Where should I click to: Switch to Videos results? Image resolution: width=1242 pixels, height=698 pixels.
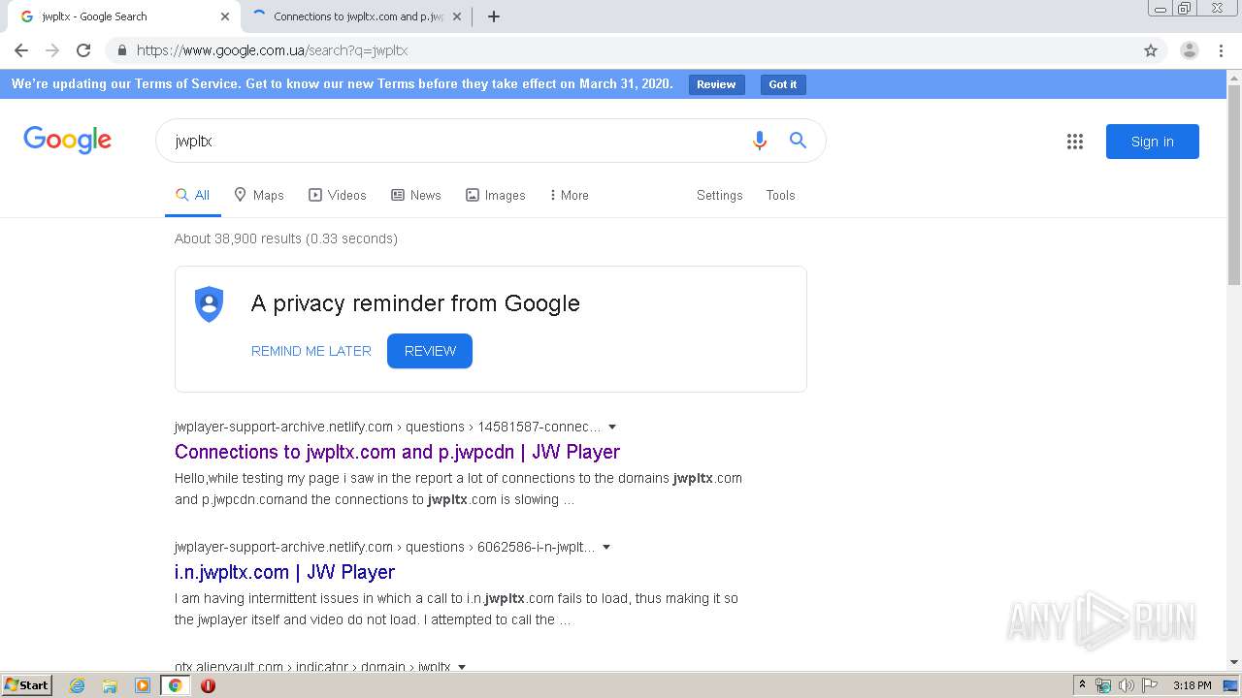tap(338, 195)
